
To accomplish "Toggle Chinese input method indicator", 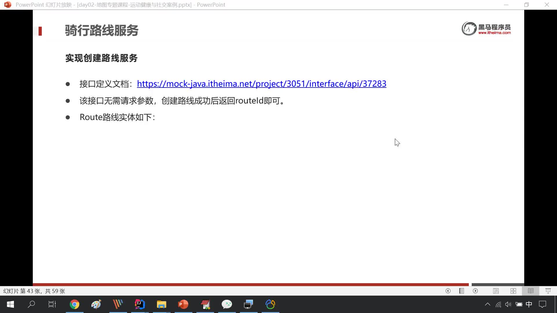I will click(x=529, y=304).
